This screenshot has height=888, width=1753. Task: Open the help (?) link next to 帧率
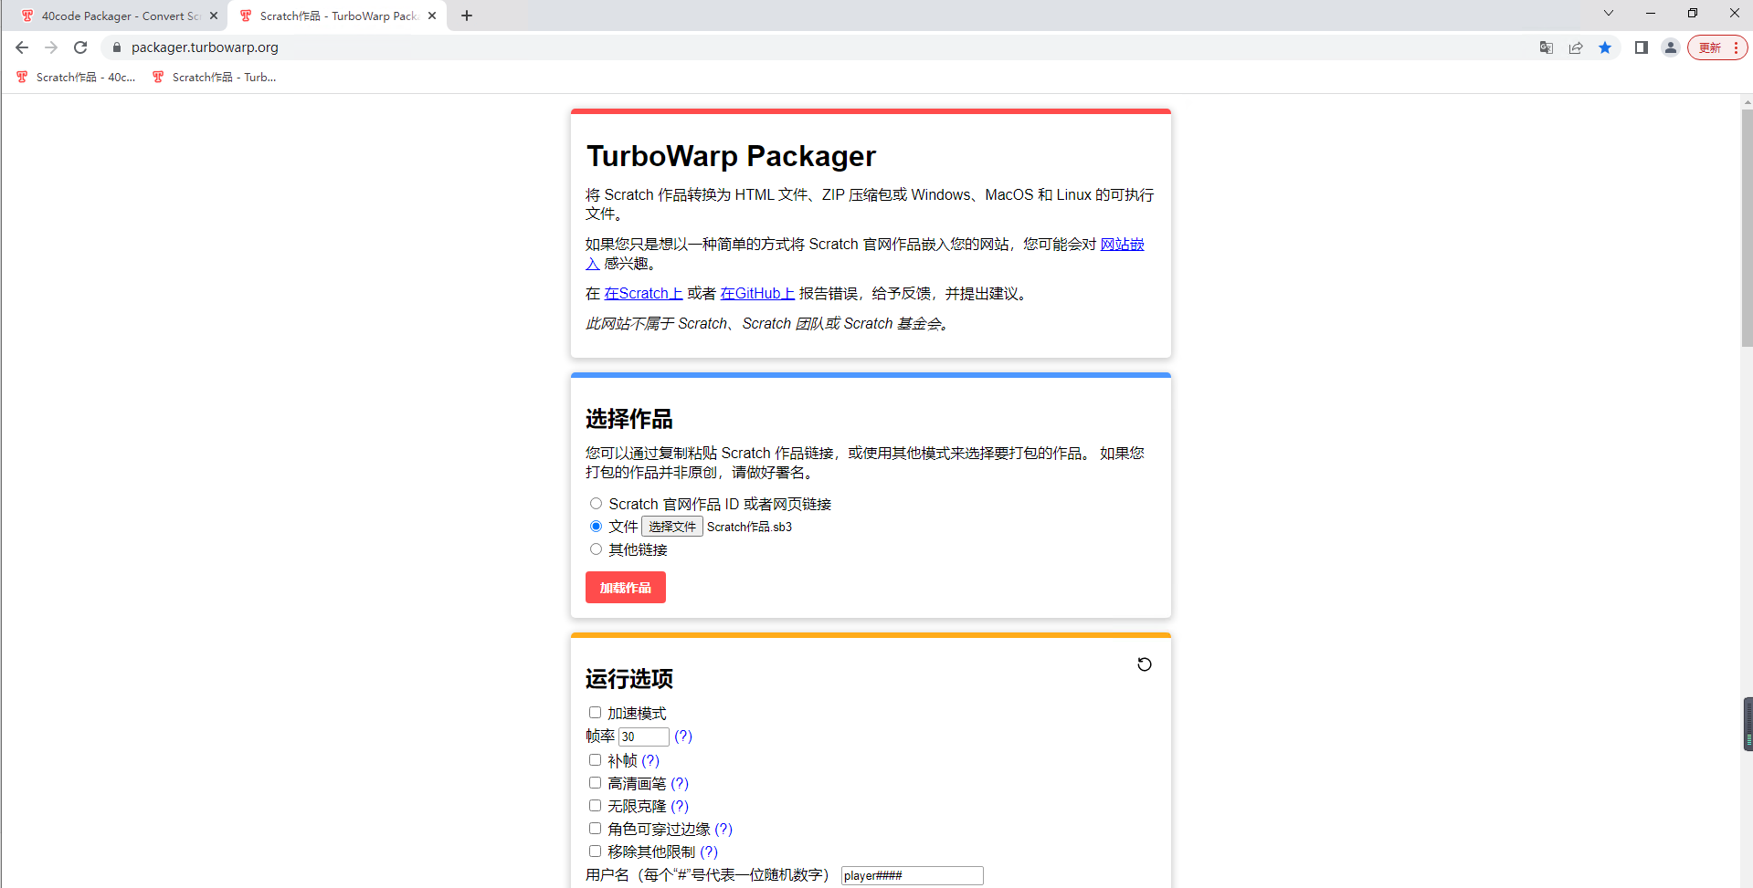coord(683,737)
